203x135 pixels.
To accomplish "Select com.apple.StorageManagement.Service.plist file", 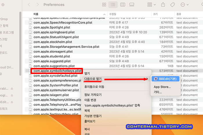I will pyautogui.click(x=66, y=47).
